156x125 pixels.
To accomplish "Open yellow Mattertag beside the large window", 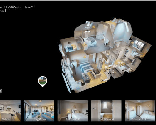I will coord(133,42).
